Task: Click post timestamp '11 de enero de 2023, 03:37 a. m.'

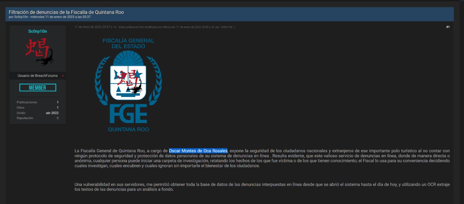Action: coord(96,27)
